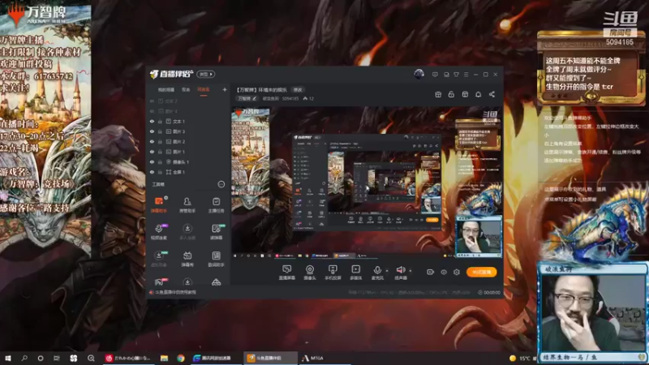
Task: Show the hidden 图片 4 layer
Action: (152, 111)
